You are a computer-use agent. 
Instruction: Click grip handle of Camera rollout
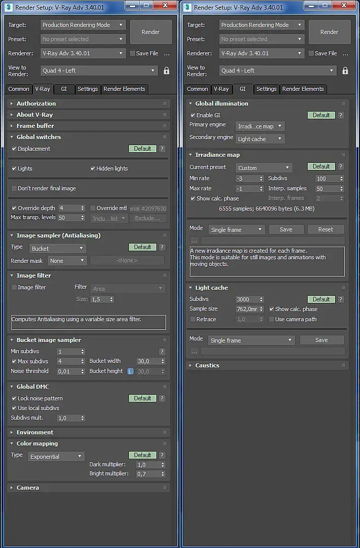point(165,488)
